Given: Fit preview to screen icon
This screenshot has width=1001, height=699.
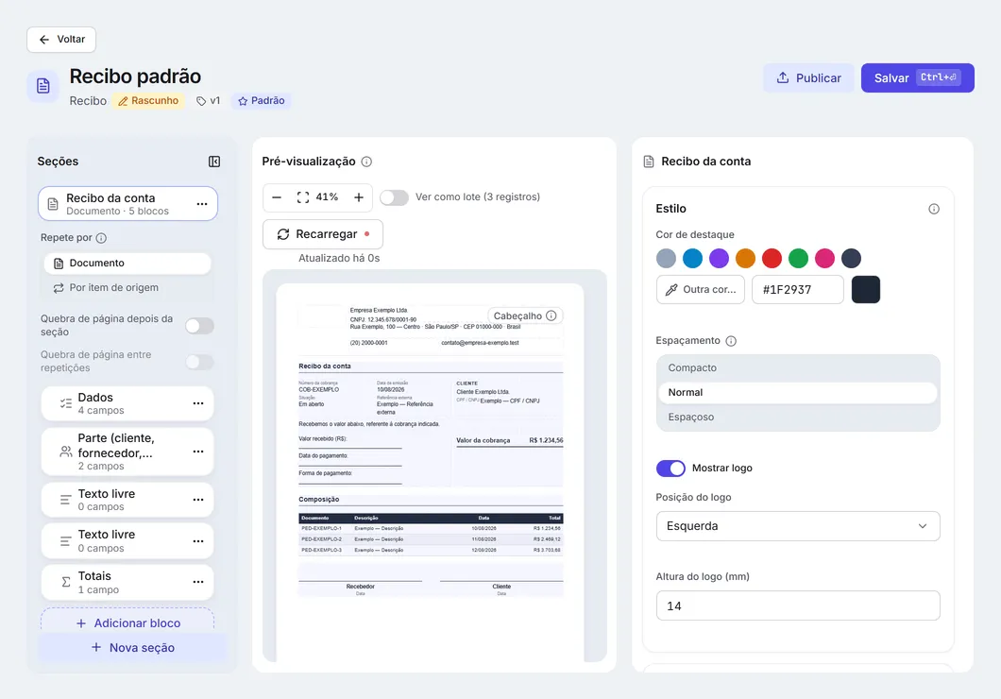Looking at the screenshot, I should [302, 197].
